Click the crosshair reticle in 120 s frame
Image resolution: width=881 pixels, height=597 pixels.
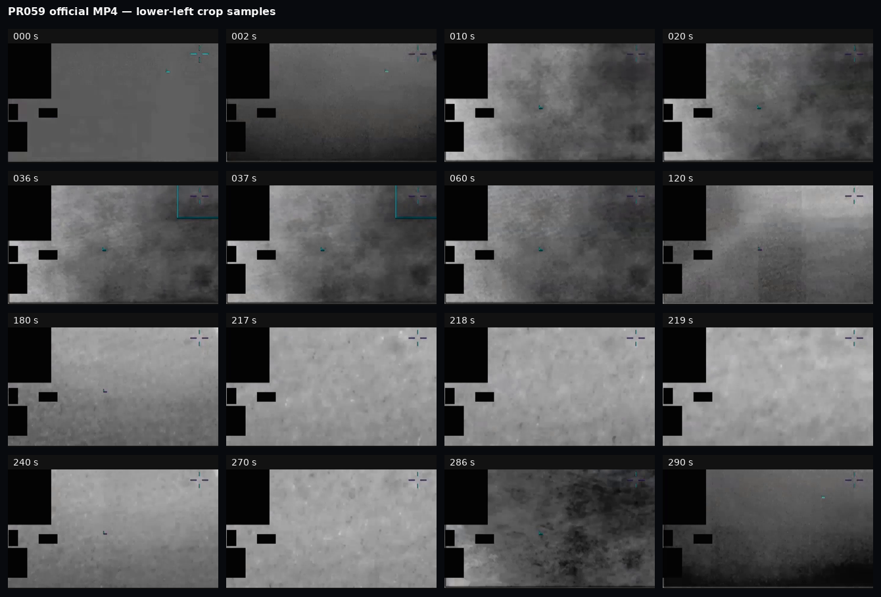854,196
